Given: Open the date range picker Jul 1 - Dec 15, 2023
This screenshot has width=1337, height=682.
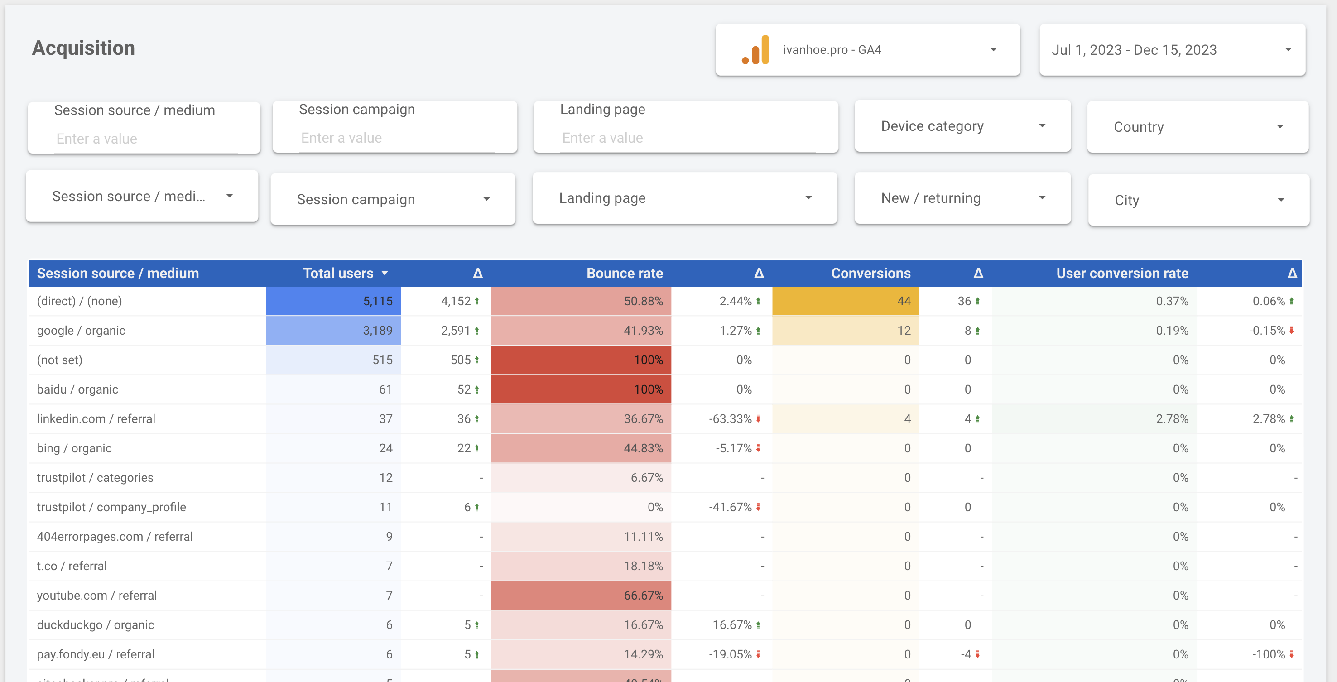Looking at the screenshot, I should [1172, 50].
